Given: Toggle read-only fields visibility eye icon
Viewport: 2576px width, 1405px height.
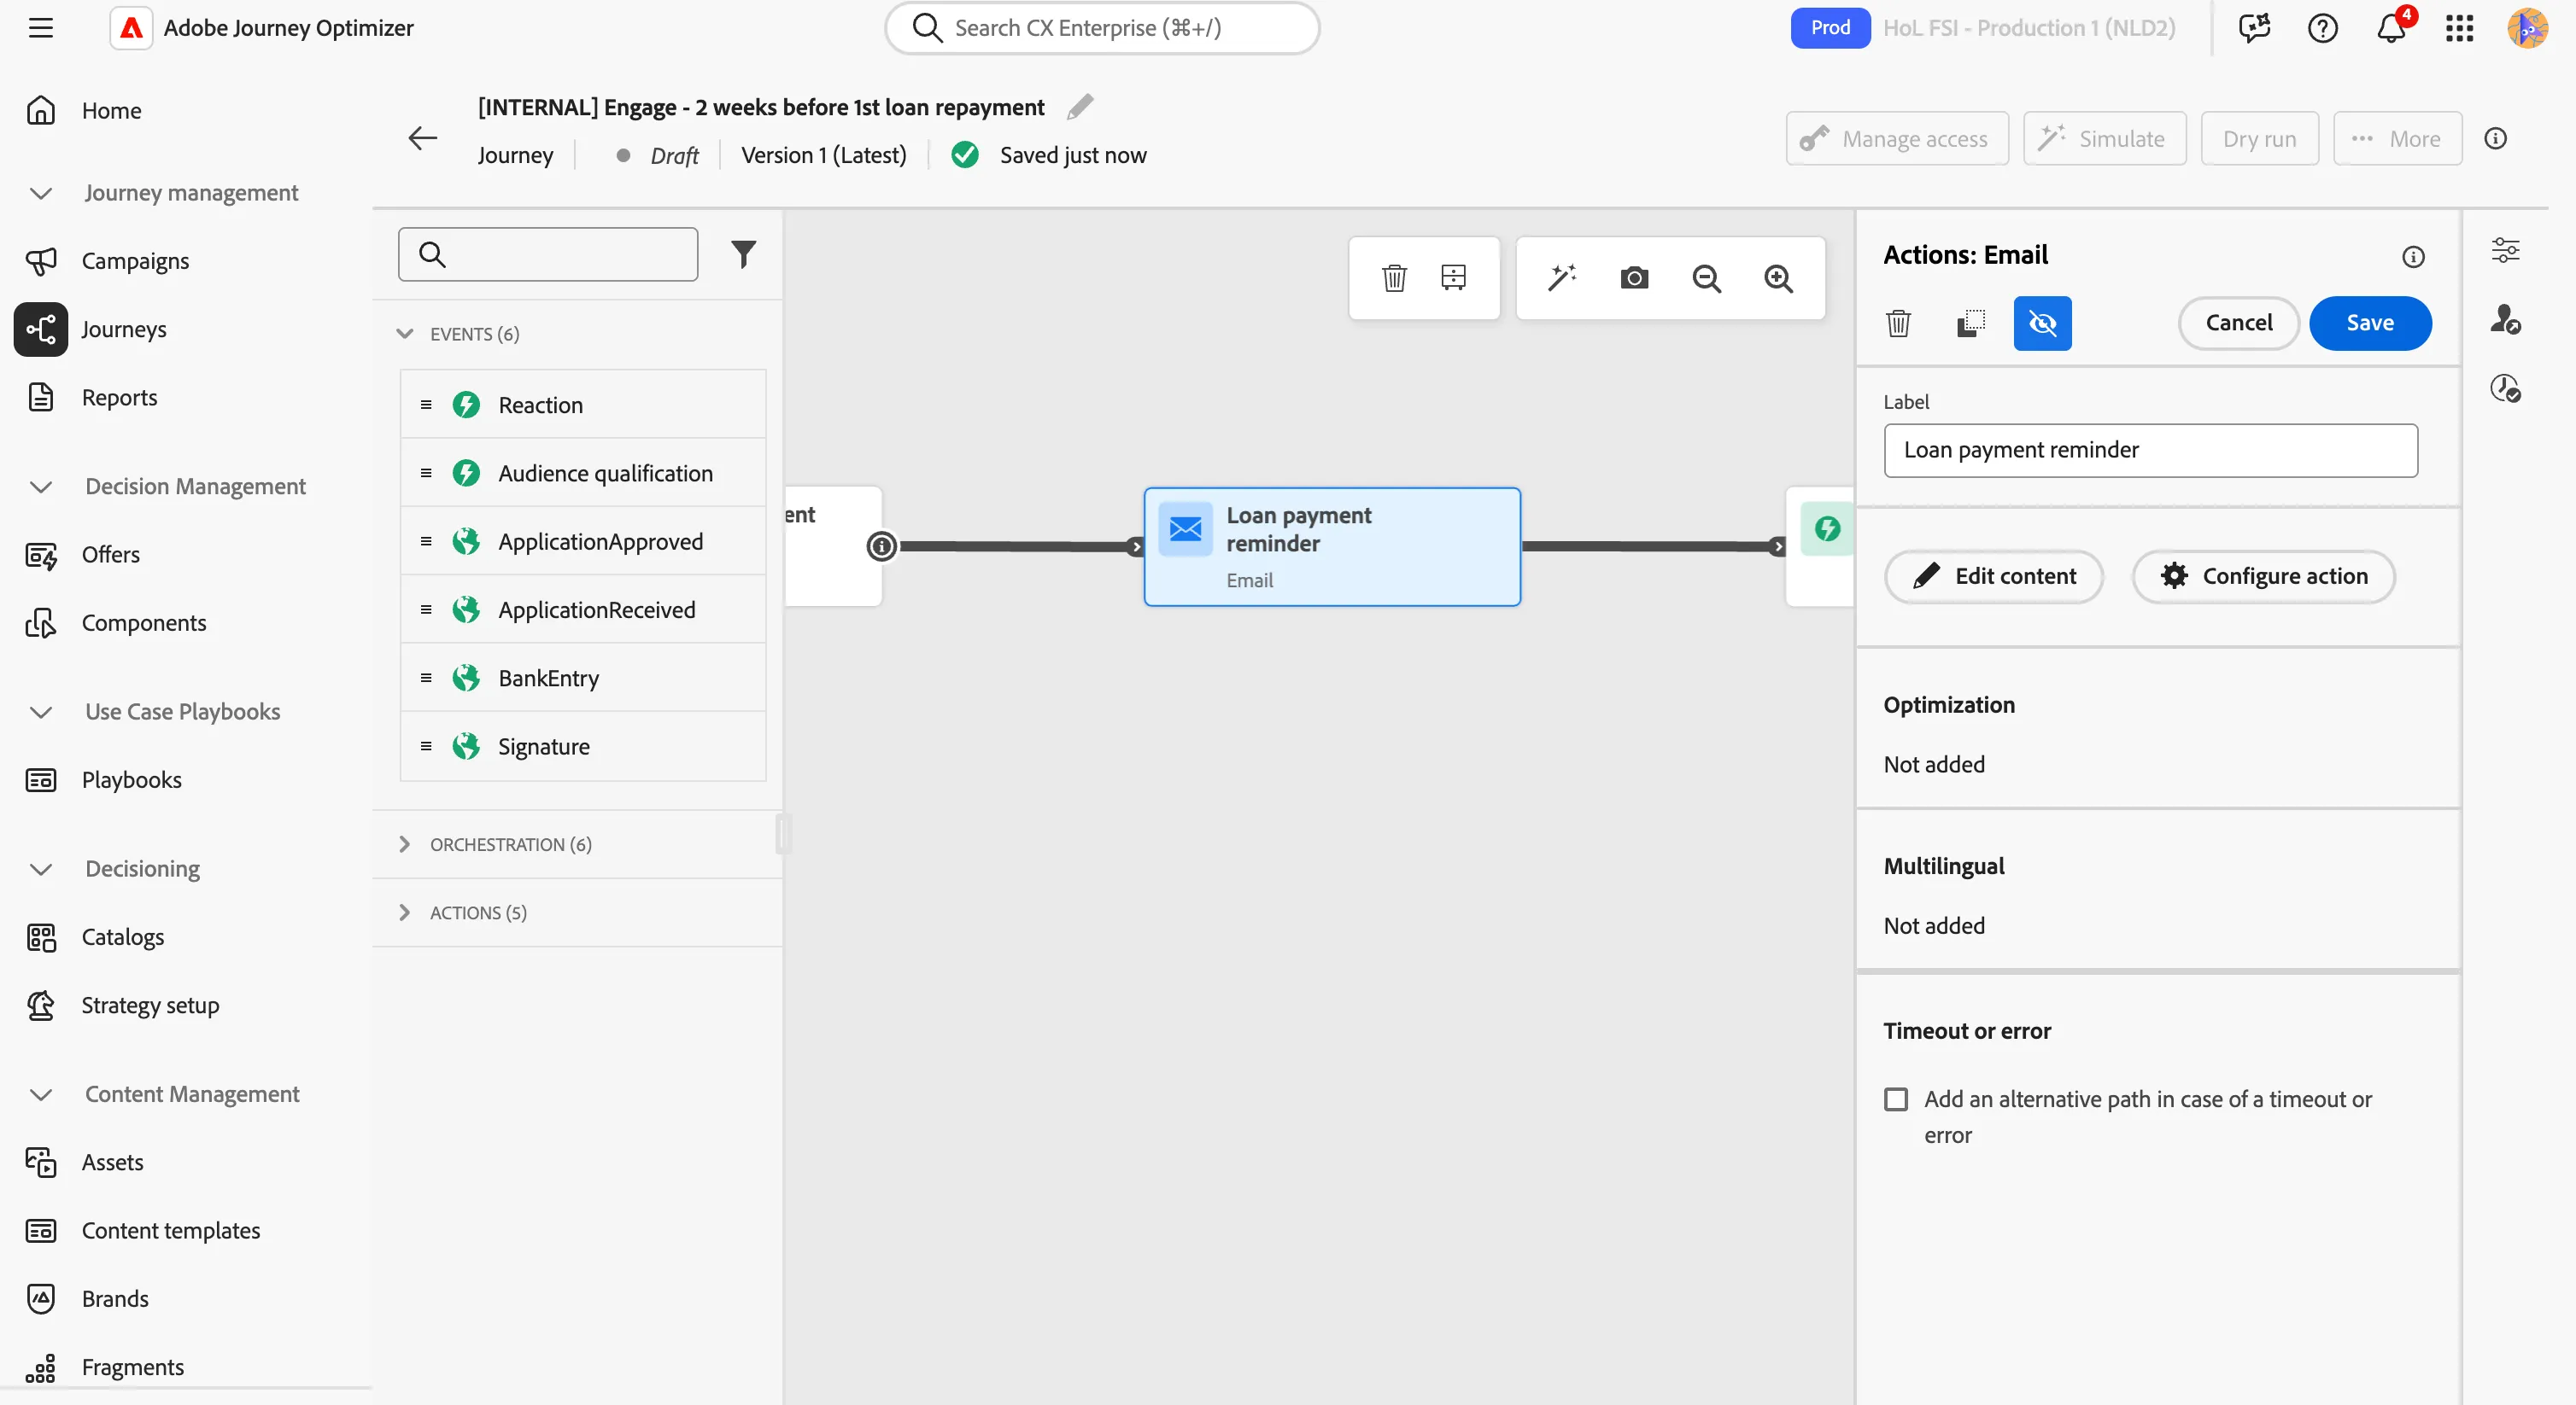Looking at the screenshot, I should click(2042, 324).
